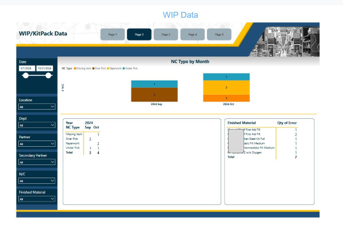Select the yellow Paperwork segment in Oct

(x=226, y=87)
